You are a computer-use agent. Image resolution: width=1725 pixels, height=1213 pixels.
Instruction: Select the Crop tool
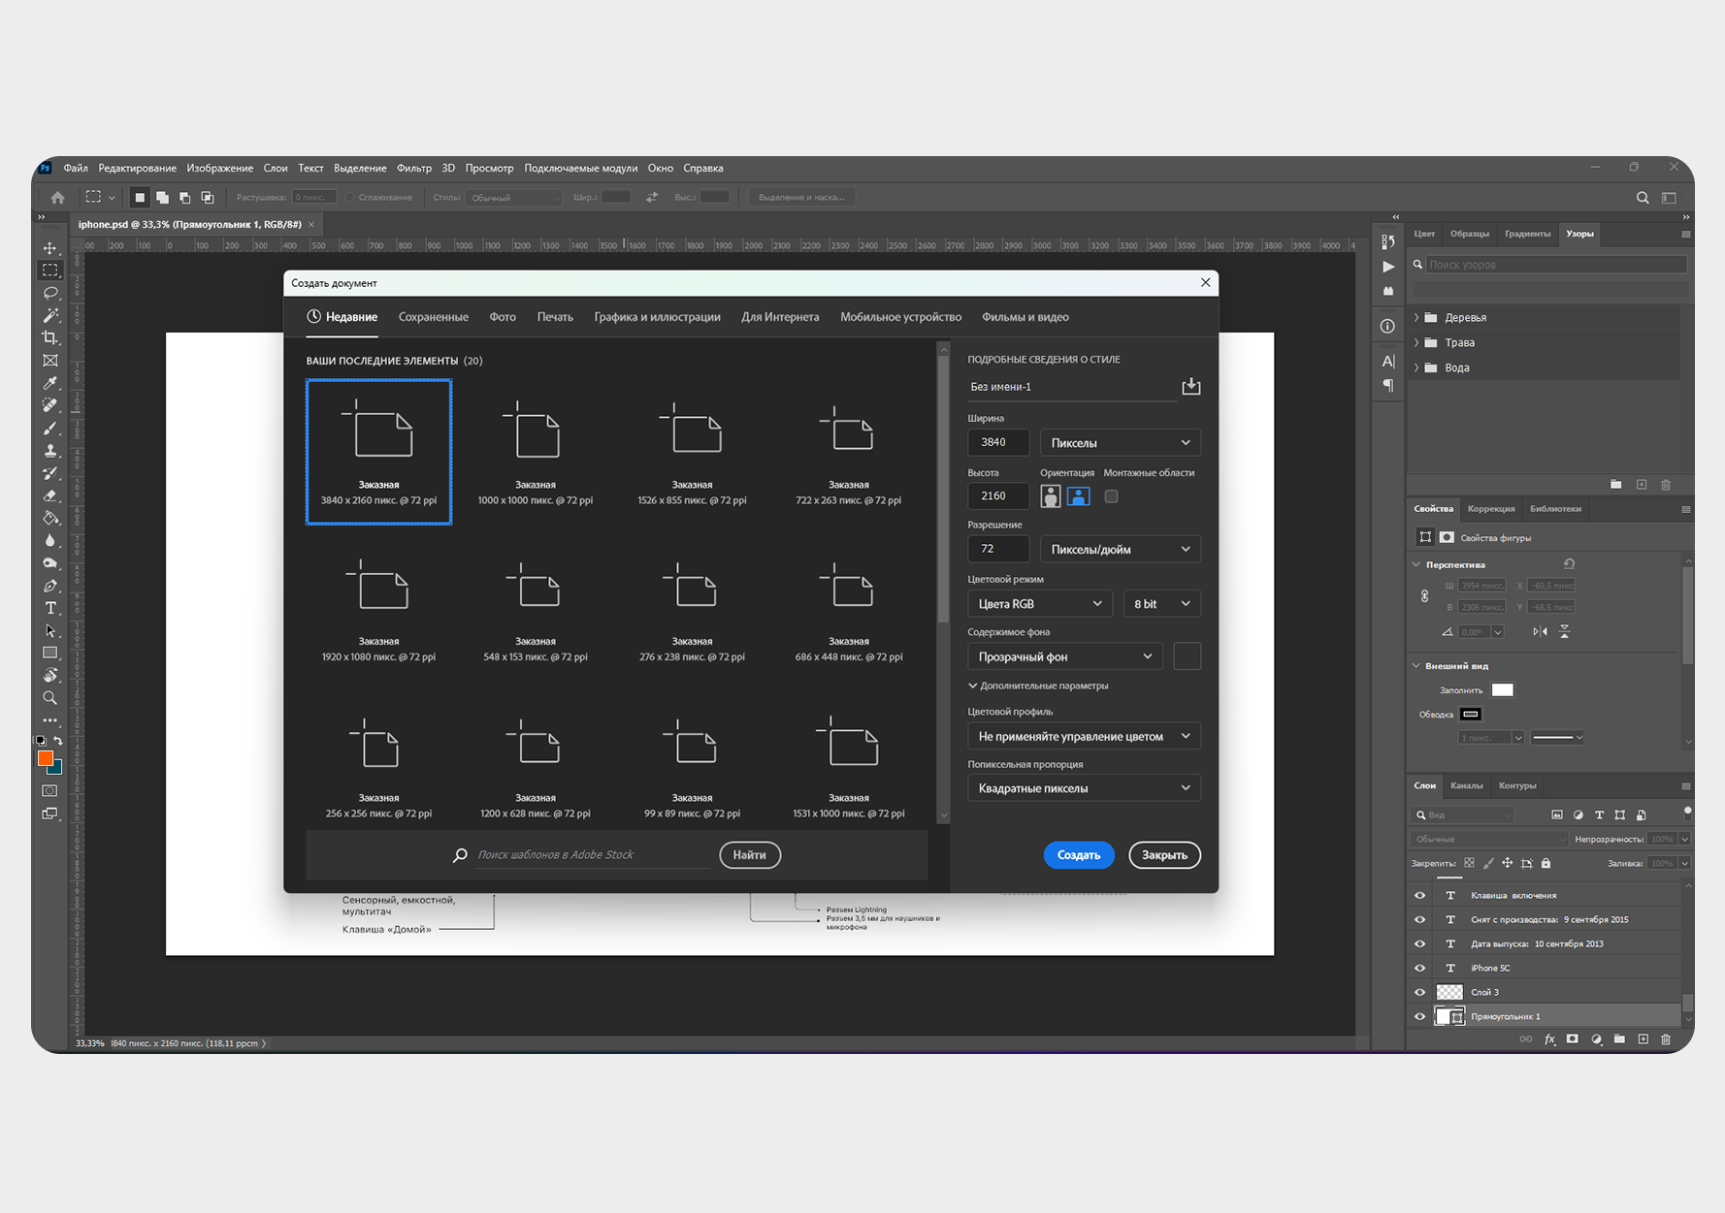click(x=50, y=337)
